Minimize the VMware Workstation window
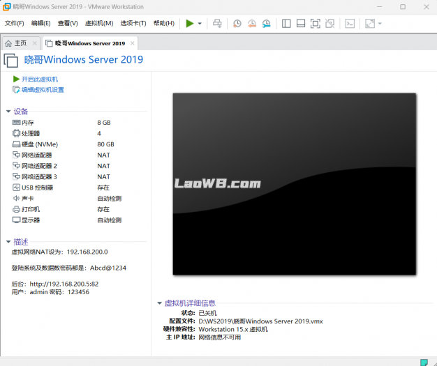Viewport: 437px width, 366px height. [379, 7]
